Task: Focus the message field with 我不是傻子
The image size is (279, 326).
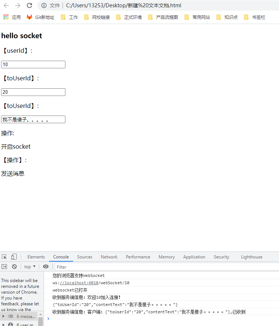Action: click(33, 119)
